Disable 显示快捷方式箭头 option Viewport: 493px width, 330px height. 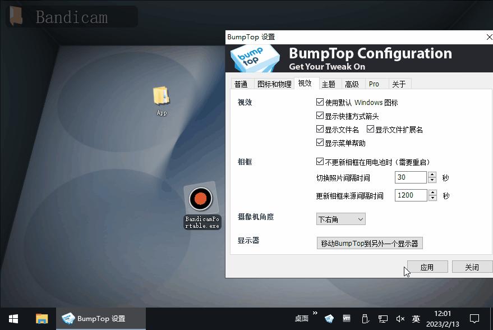tap(321, 116)
